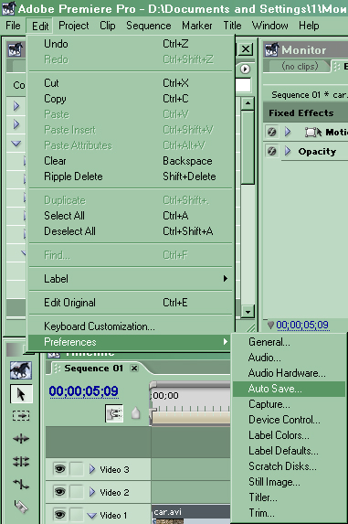The height and width of the screenshot is (524, 348).
Task: Choose Deselect All in Edit menu
Action: pyautogui.click(x=131, y=231)
